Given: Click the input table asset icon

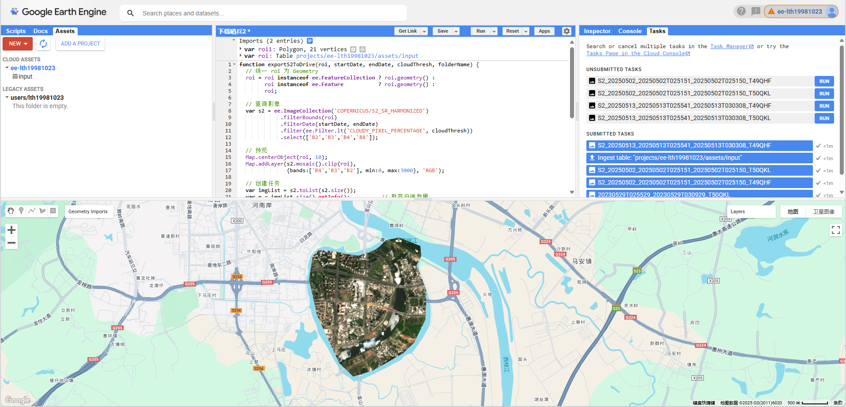Looking at the screenshot, I should coord(15,77).
